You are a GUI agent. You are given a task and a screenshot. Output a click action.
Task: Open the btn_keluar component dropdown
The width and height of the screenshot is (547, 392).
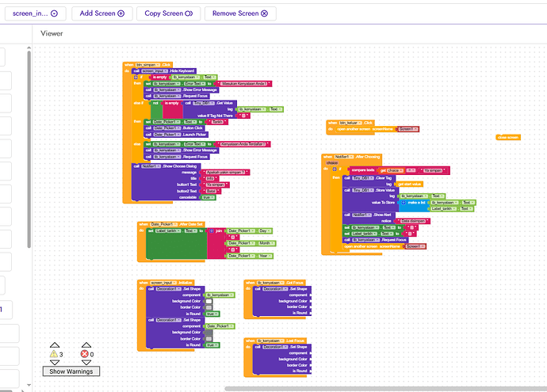click(350, 123)
